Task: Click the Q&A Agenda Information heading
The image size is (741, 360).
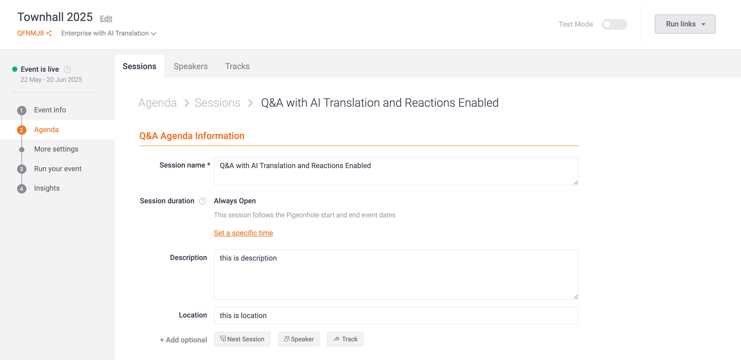Action: coord(192,136)
